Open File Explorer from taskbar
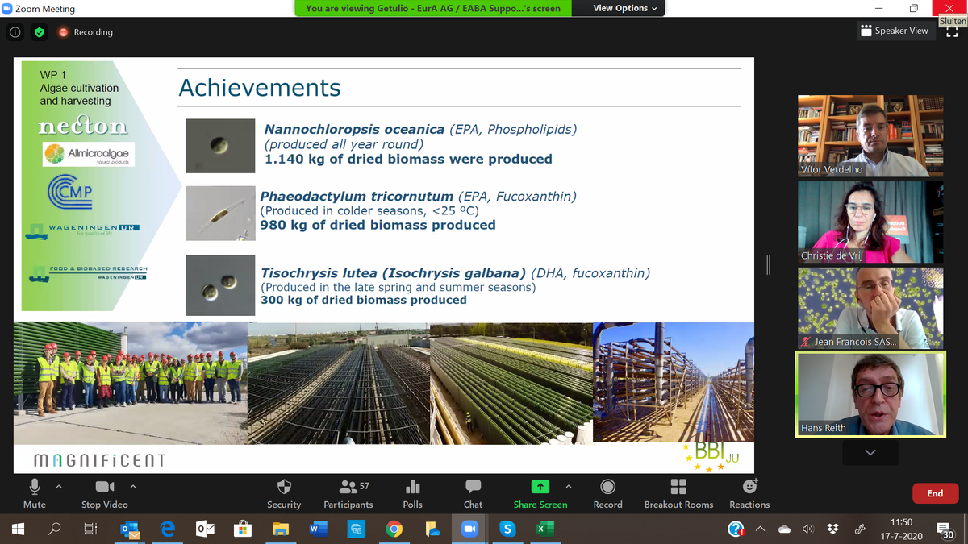968x544 pixels. tap(280, 529)
